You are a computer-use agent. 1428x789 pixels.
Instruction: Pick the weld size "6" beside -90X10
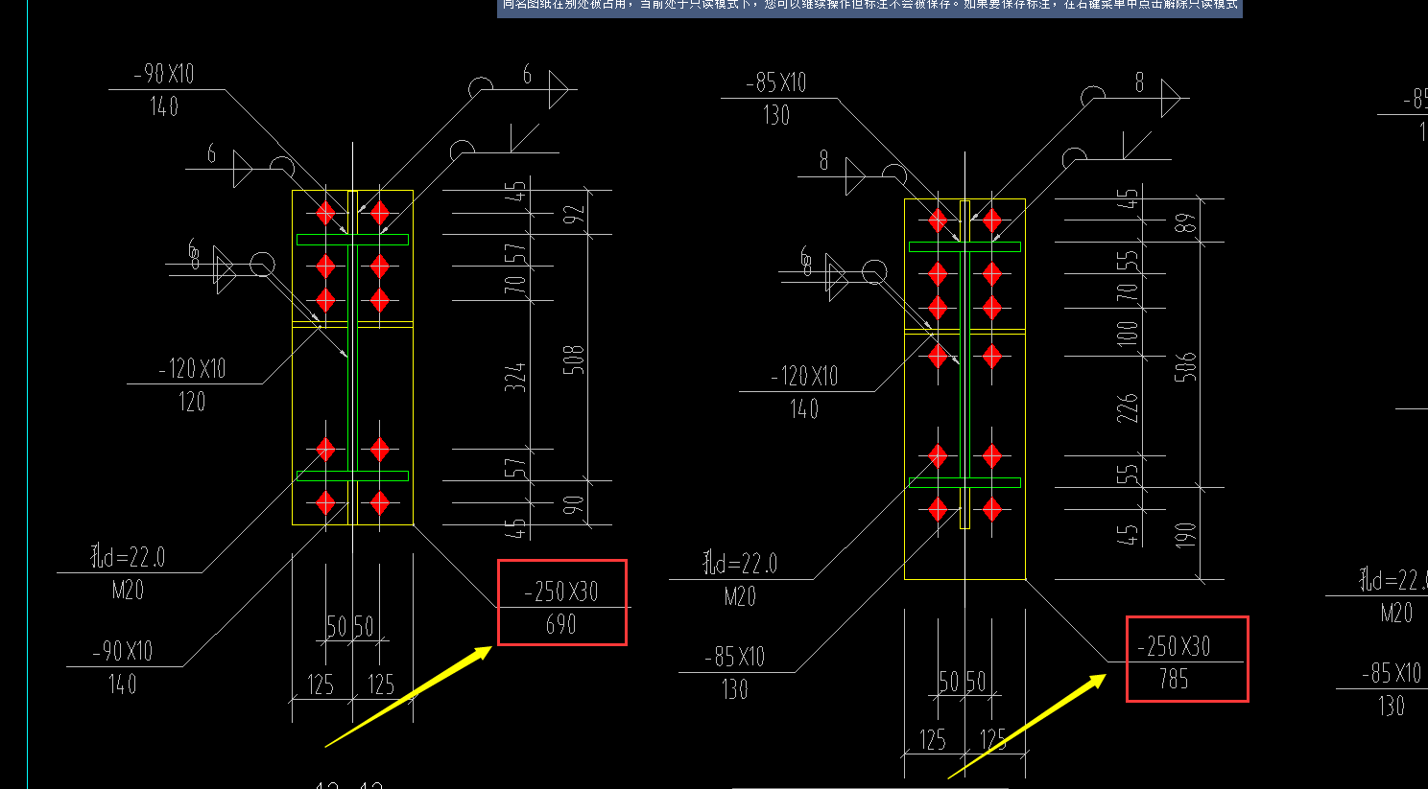527,75
